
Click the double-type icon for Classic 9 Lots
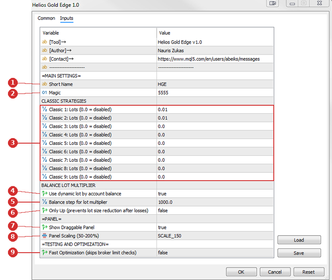tap(45, 177)
